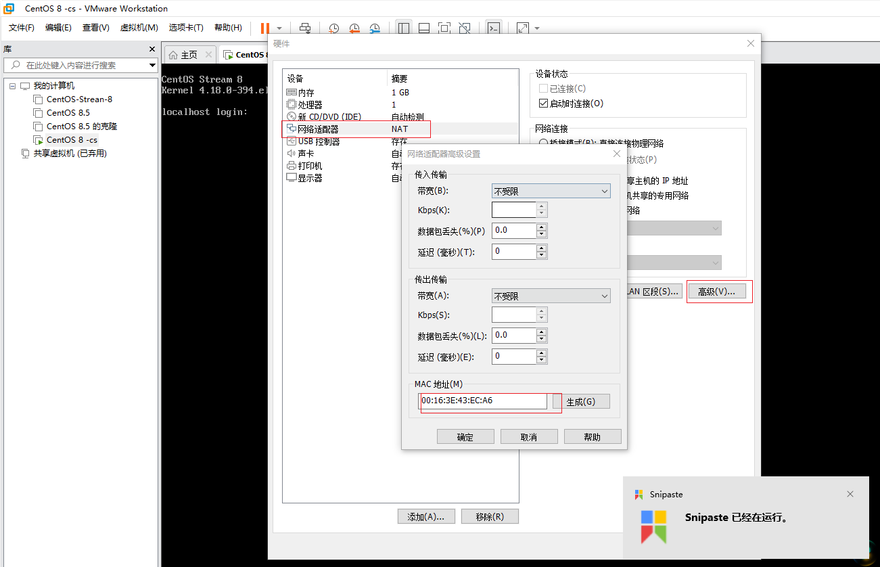Click 取消 in advanced settings dialog
The image size is (880, 567).
tap(529, 436)
